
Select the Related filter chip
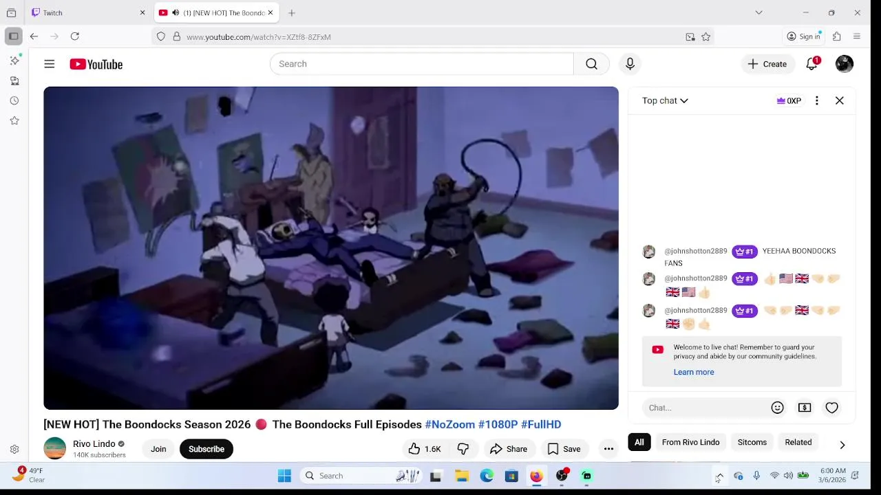point(798,442)
